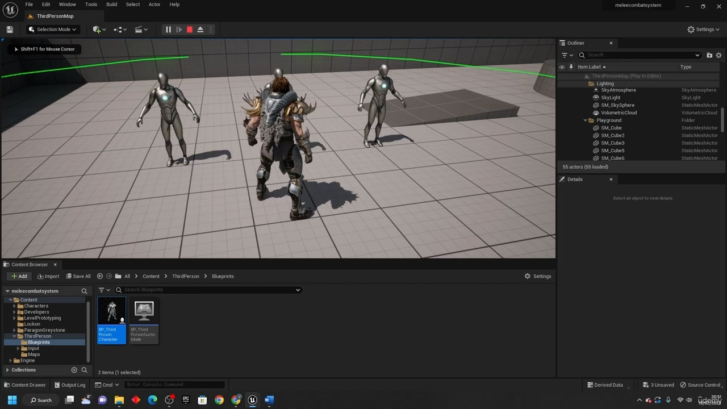Screen dimensions: 727x409
Task: Open the Tools menu
Action: point(91,5)
